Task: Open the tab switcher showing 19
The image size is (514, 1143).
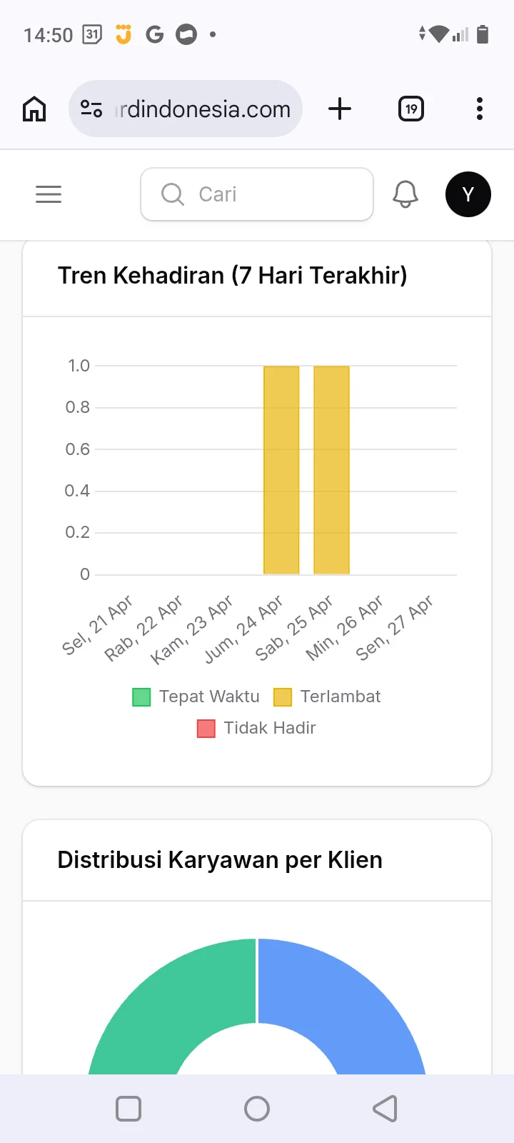Action: (x=410, y=109)
